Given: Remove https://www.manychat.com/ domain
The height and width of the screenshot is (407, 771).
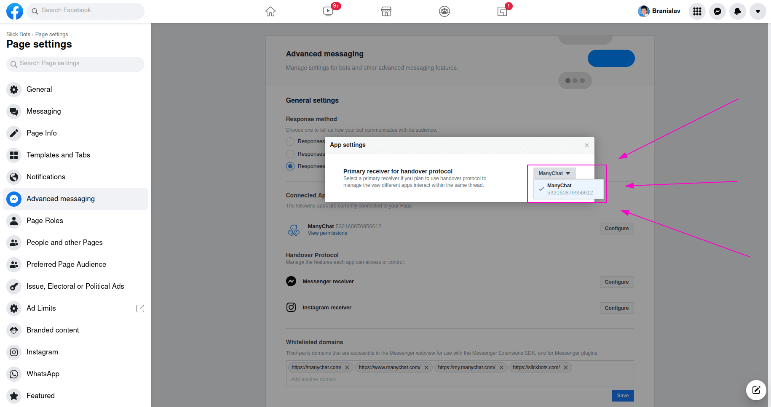Looking at the screenshot, I should (x=426, y=367).
